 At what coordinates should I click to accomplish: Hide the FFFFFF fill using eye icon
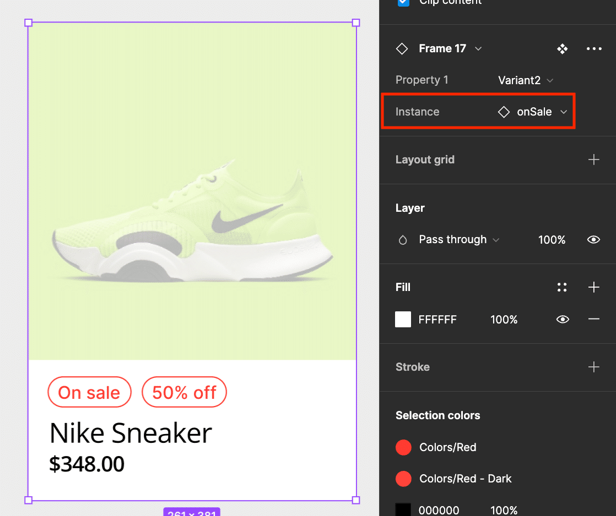pos(562,320)
